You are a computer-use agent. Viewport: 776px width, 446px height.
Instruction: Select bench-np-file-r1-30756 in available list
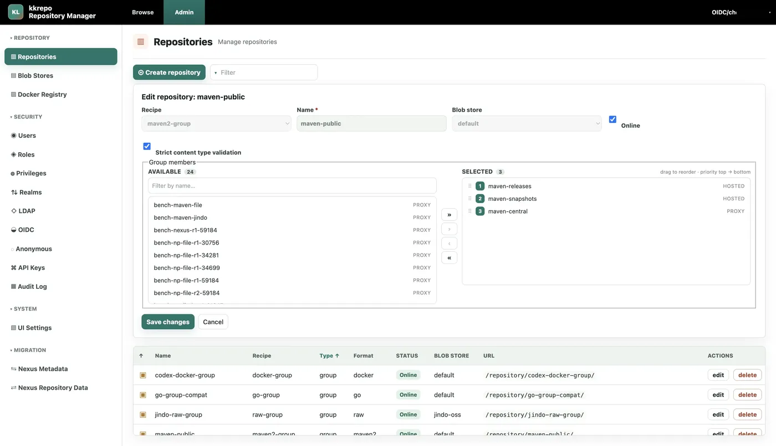(x=292, y=243)
